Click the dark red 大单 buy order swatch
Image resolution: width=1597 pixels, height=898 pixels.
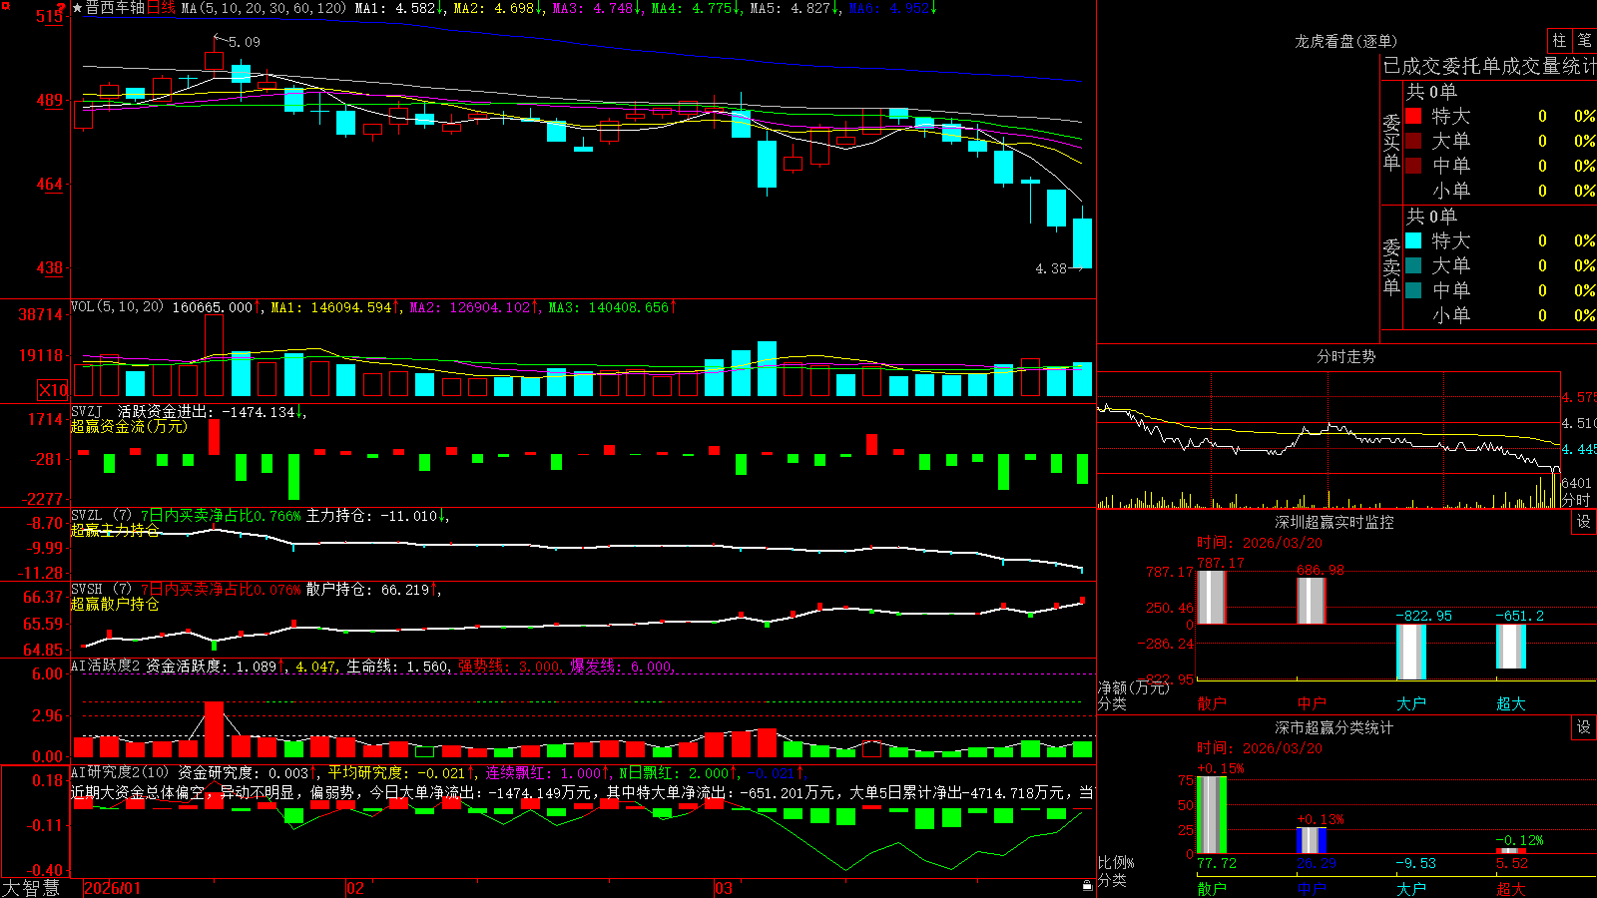click(x=1413, y=141)
